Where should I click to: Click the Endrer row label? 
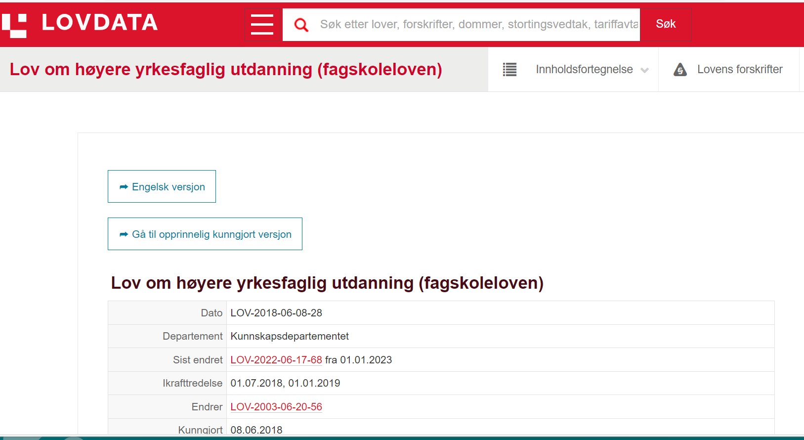point(207,407)
